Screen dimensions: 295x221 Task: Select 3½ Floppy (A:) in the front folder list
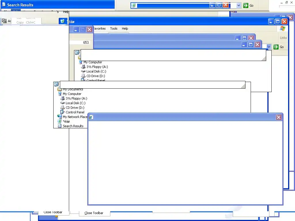pos(76,98)
